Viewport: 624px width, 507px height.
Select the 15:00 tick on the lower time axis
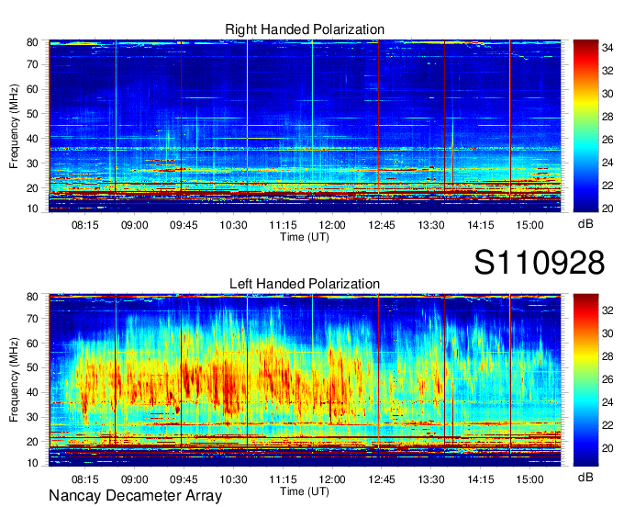[x=530, y=479]
